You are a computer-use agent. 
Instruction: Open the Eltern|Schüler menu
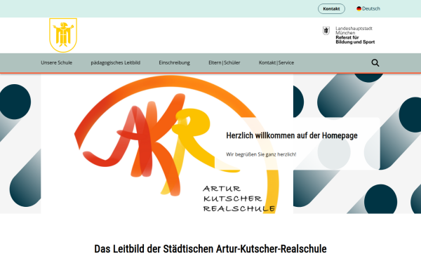pos(225,62)
